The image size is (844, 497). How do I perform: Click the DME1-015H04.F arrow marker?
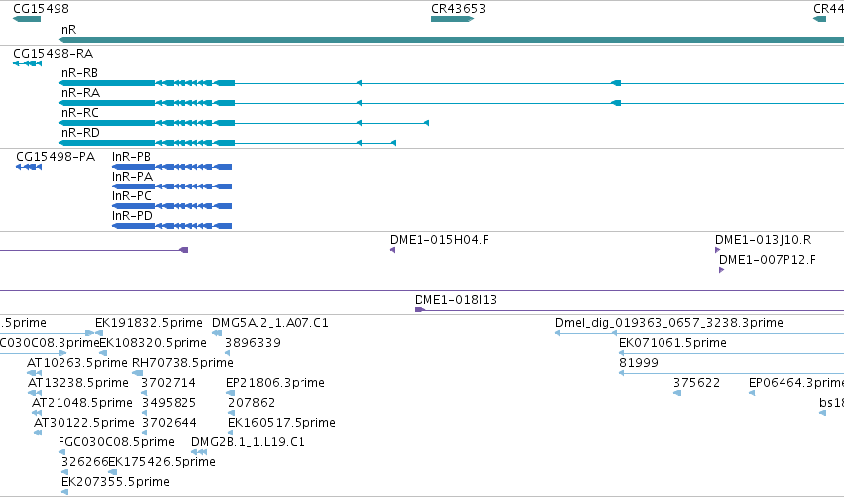[393, 250]
